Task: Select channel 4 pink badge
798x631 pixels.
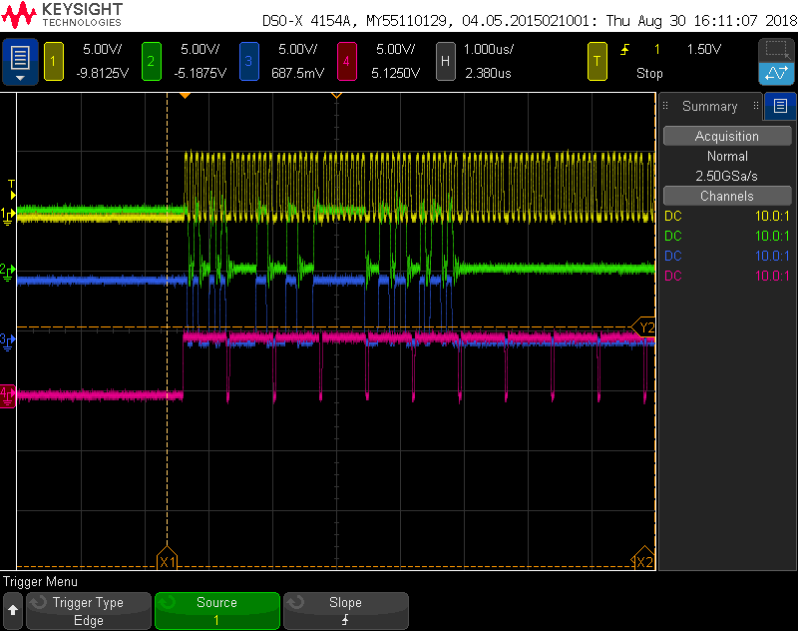Action: 346,62
